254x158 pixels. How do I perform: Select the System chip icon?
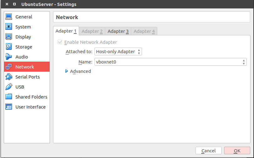point(9,27)
